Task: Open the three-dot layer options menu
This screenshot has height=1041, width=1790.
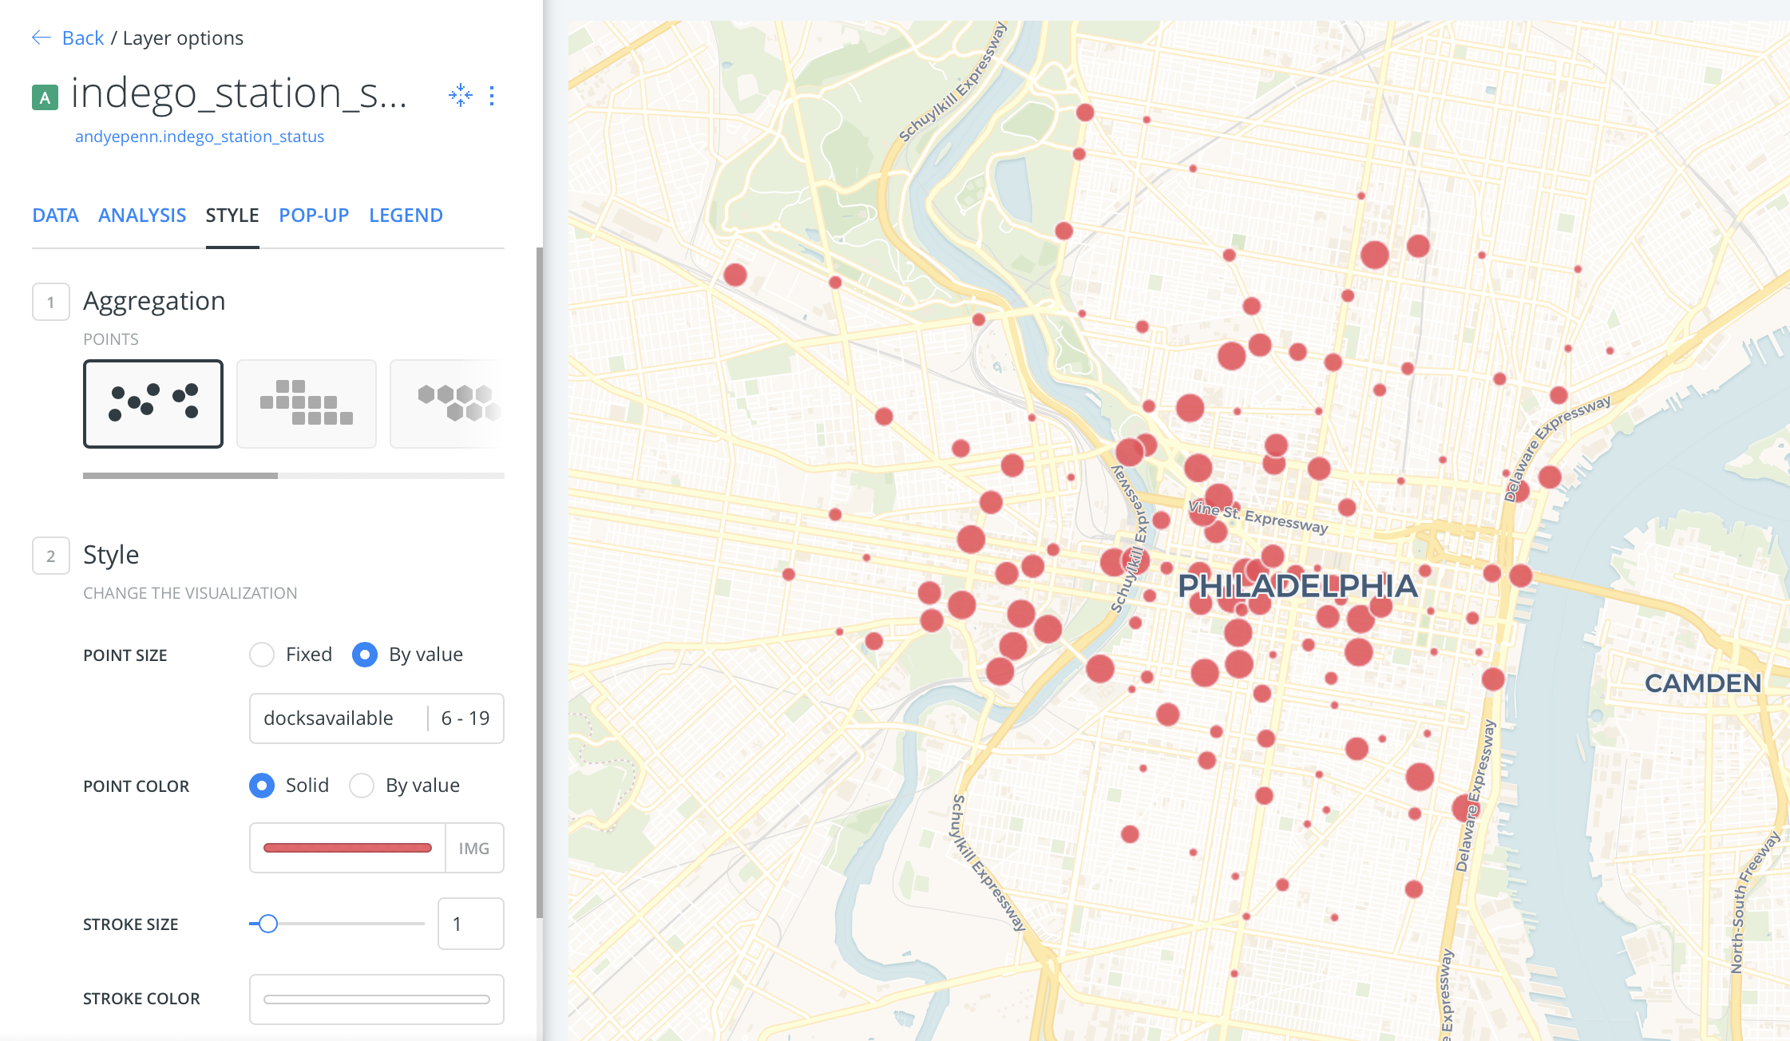Action: (492, 96)
